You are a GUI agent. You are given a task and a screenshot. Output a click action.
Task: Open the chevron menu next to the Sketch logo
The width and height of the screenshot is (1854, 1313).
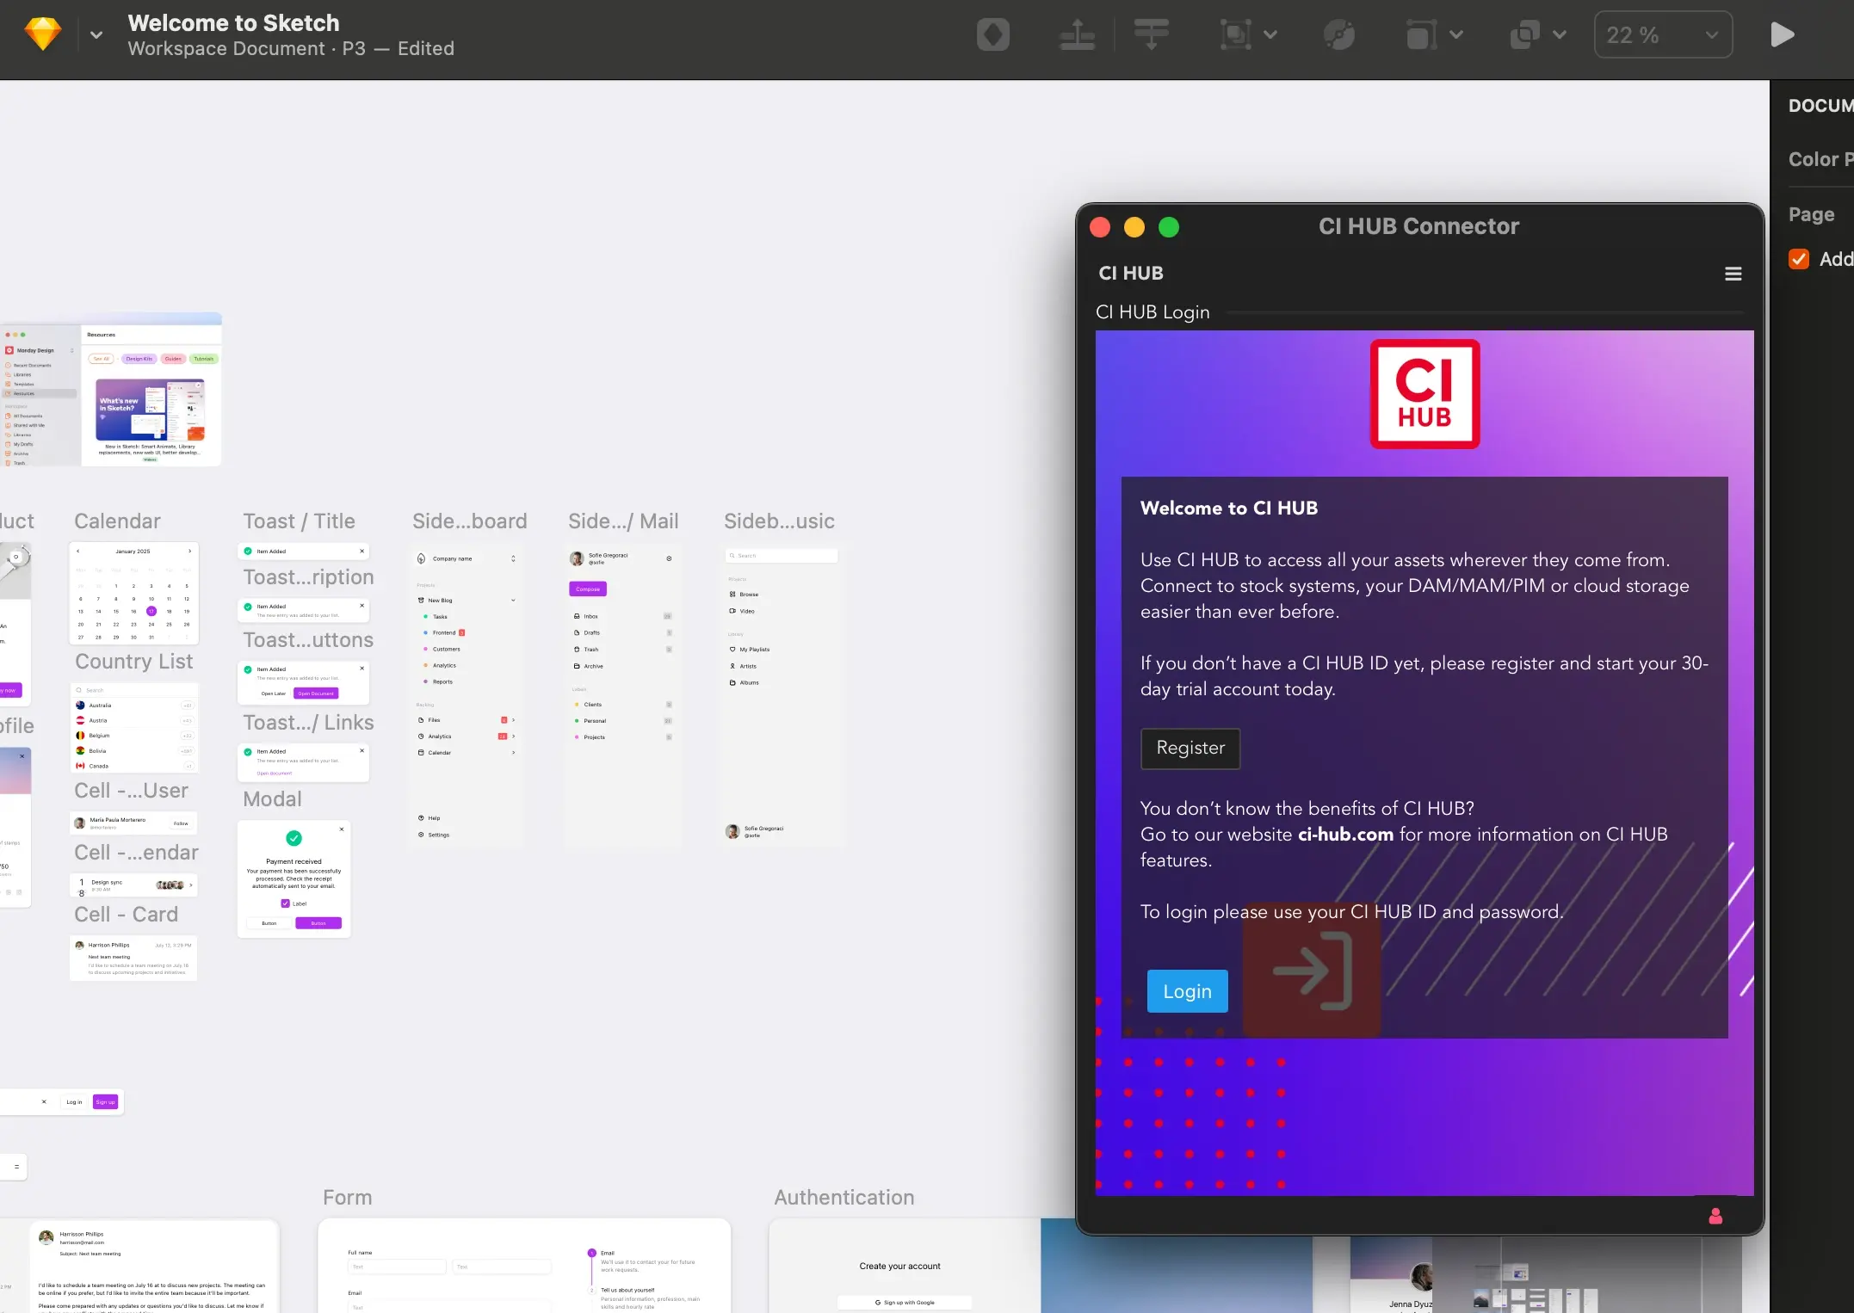pyautogui.click(x=96, y=35)
